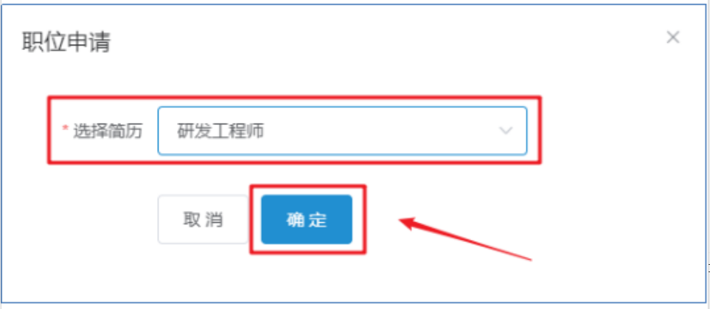The width and height of the screenshot is (710, 309).
Task: Select the 研发工程师 resume value
Action: 220,131
